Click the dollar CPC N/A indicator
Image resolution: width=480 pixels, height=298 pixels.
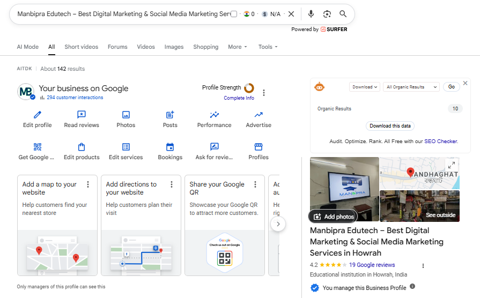click(x=271, y=14)
